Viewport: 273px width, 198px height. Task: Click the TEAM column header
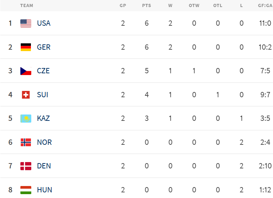click(x=27, y=6)
